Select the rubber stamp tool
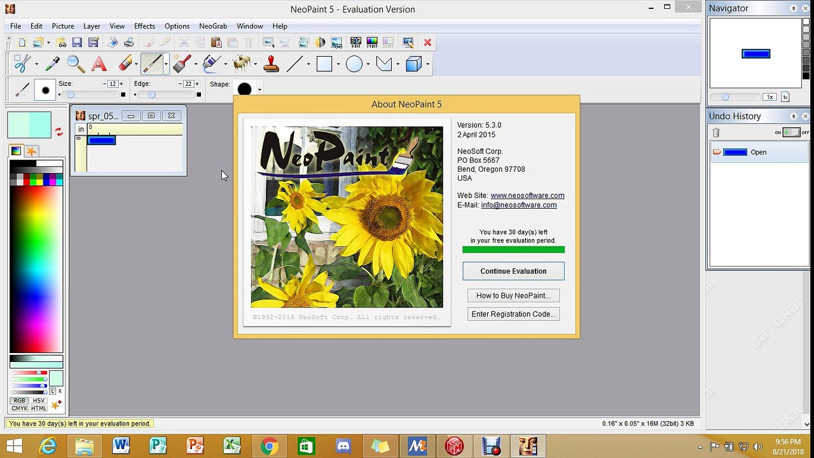Image resolution: width=814 pixels, height=458 pixels. coord(271,64)
